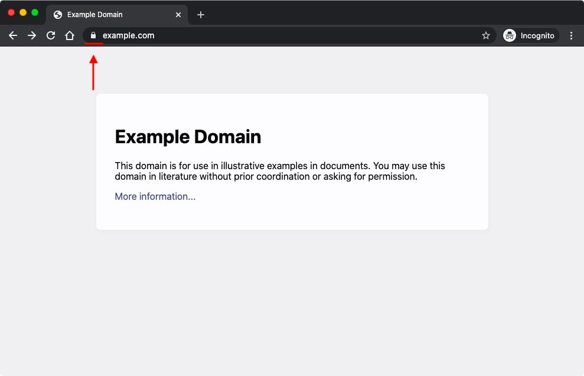Open the home page via the Home icon
This screenshot has width=584, height=376.
tap(69, 35)
